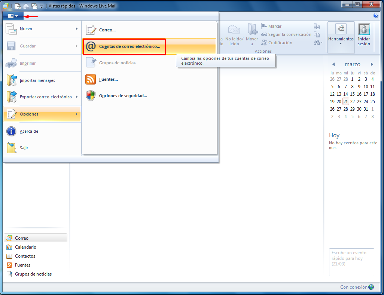Viewport: 384px width, 295px height.
Task: Switch to Grupos de noticias in sidebar
Action: click(x=36, y=274)
